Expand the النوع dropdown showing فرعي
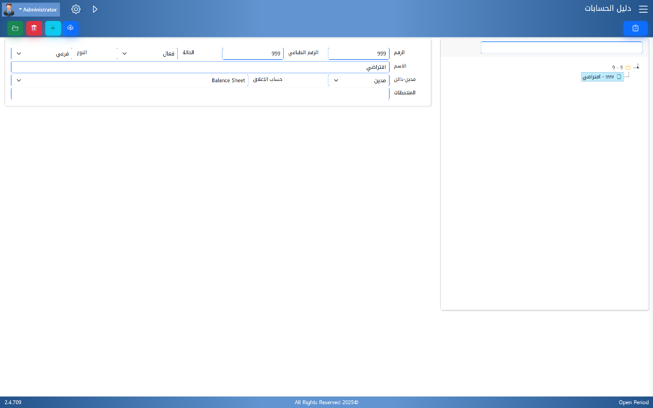This screenshot has width=653, height=408. click(41, 54)
